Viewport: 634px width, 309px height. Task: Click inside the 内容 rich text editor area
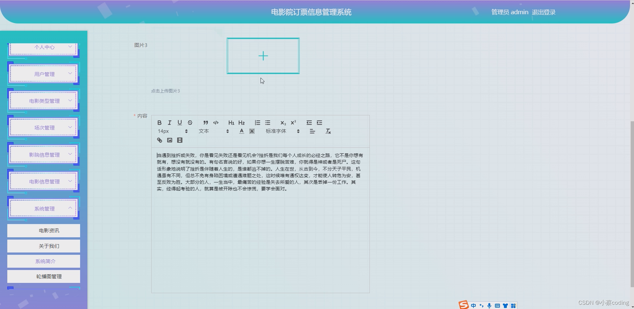point(260,220)
